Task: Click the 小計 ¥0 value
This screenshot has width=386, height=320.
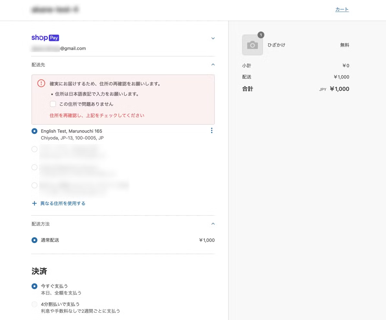Action: [346, 66]
